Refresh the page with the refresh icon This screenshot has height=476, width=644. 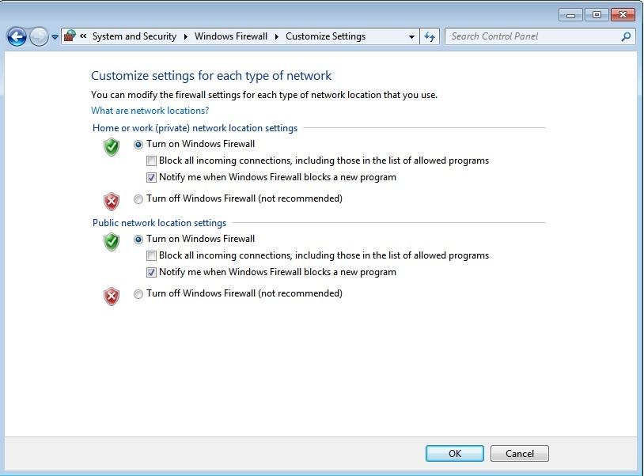click(430, 36)
